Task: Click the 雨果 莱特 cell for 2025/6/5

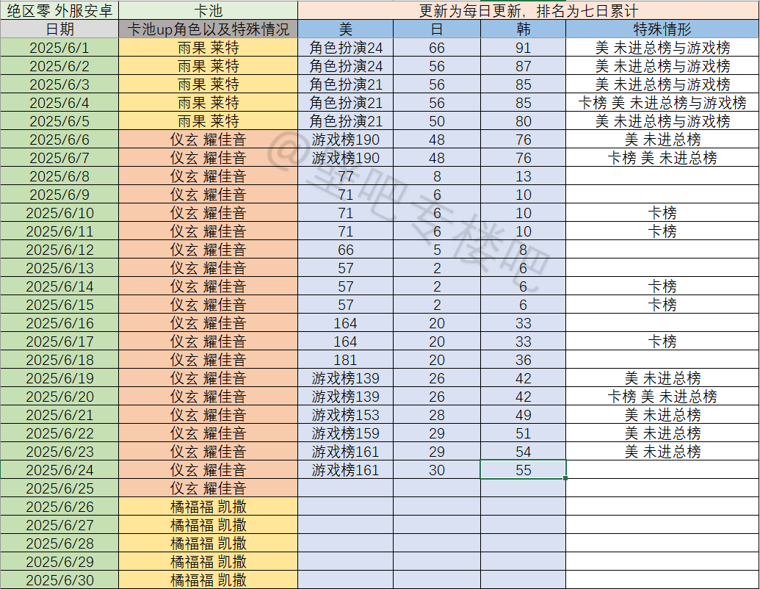Action: pyautogui.click(x=208, y=121)
